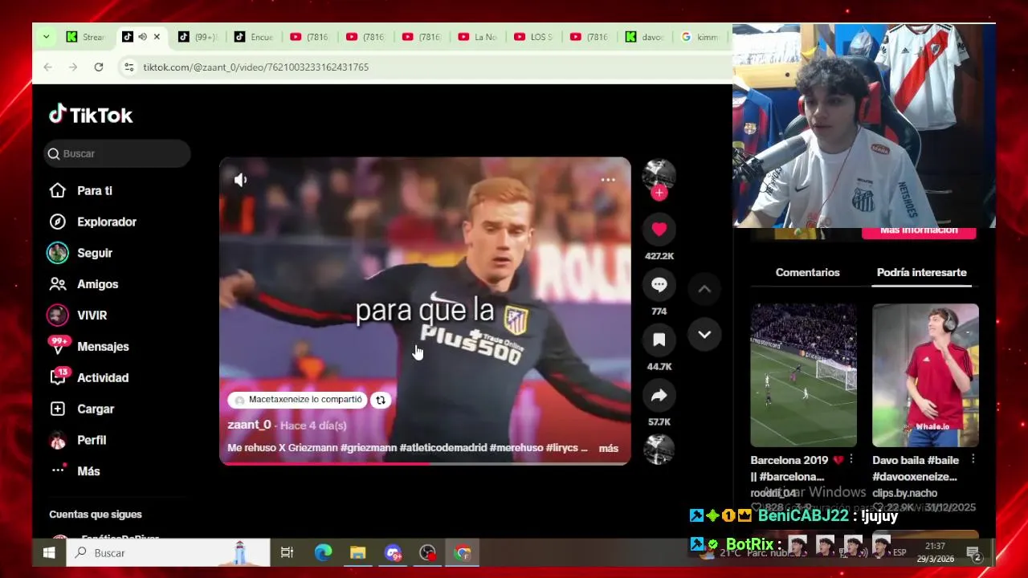
Task: Switch to the (99+) TikTok tab
Action: coord(198,37)
